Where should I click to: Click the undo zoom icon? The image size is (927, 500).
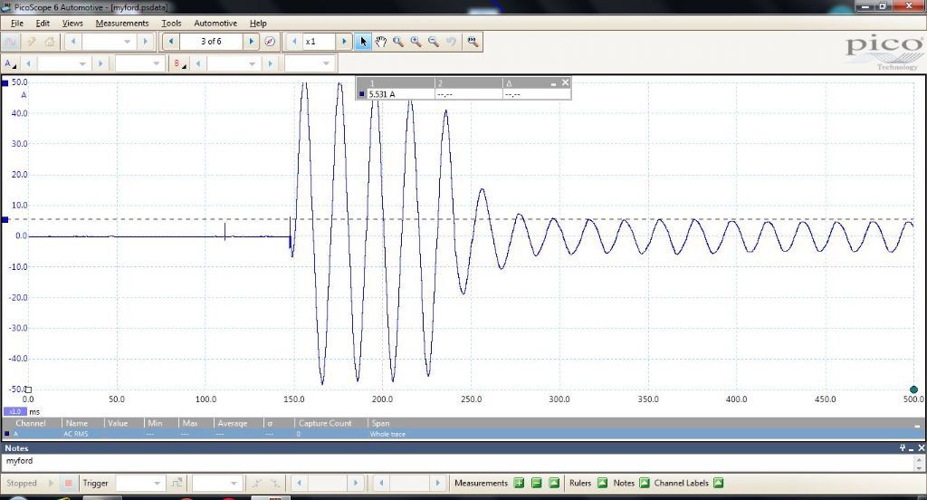451,42
